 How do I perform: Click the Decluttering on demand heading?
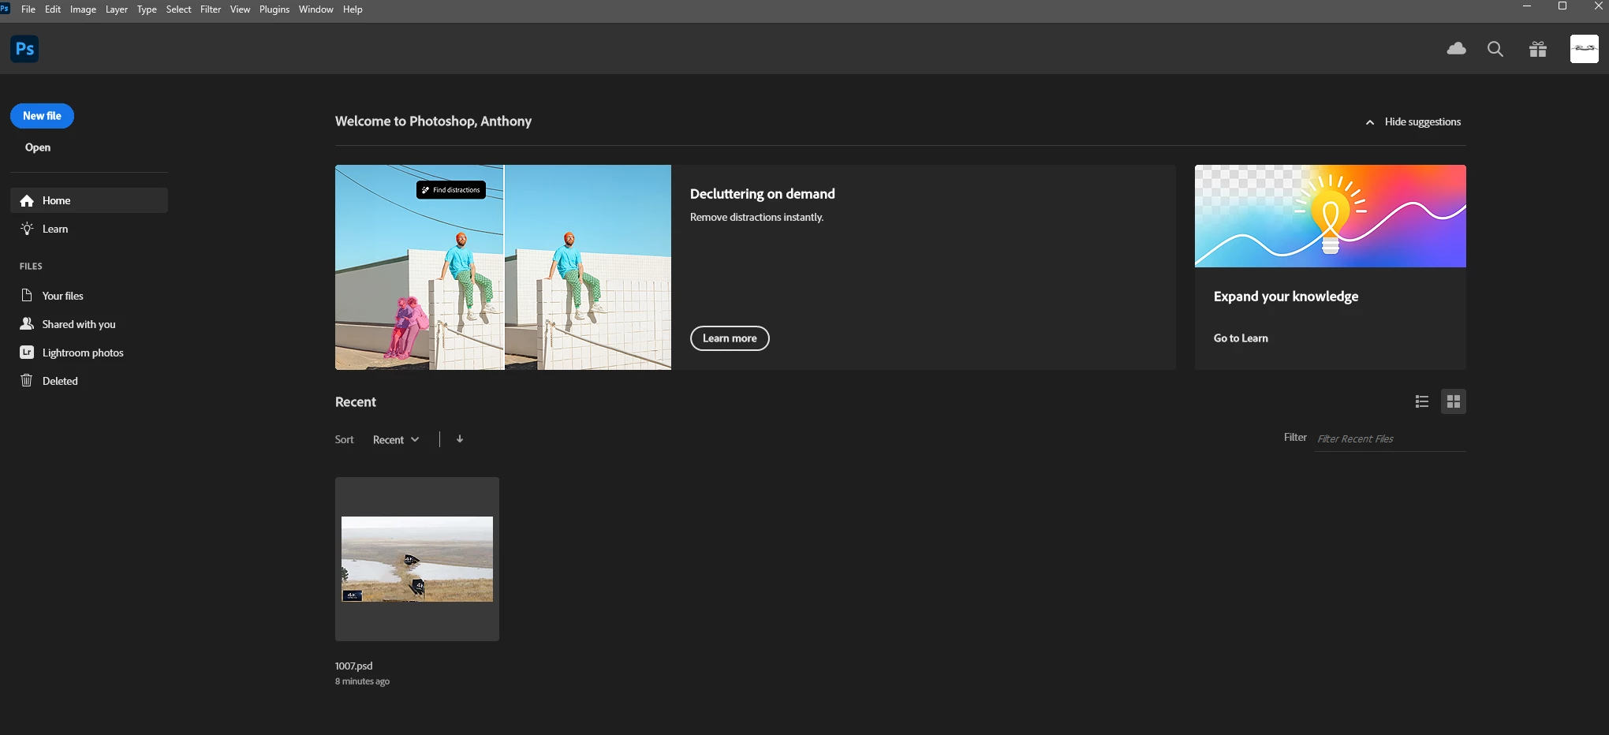tap(762, 194)
